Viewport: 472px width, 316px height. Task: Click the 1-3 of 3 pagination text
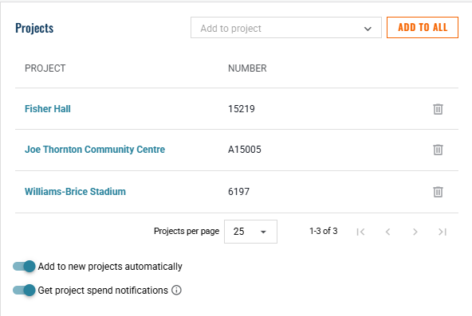(323, 231)
